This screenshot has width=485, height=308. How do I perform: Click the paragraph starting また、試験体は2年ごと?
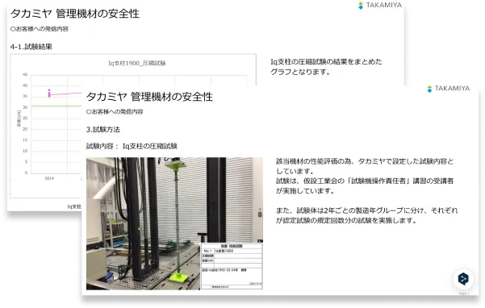366,215
